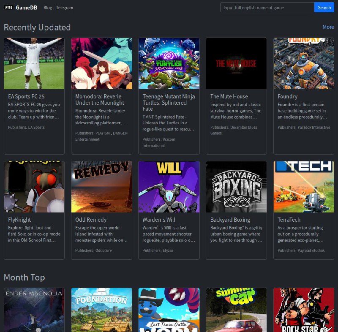Open Ender Magnolia cover image
Image resolution: width=338 pixels, height=332 pixels.
coord(34,310)
